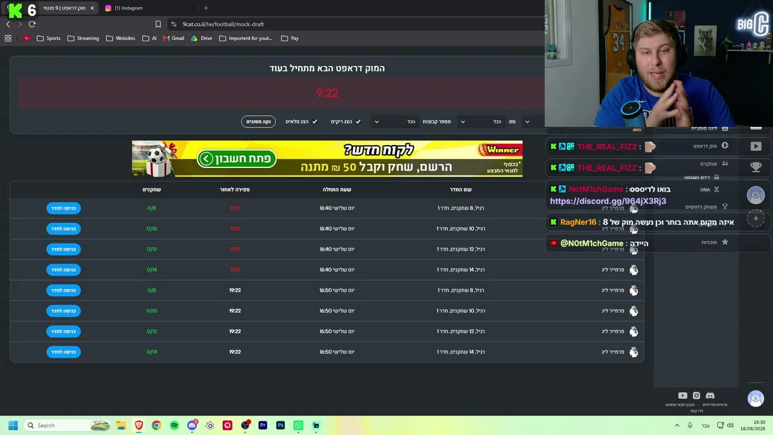The image size is (773, 435).
Task: Open Spotify from the taskbar
Action: 174,425
